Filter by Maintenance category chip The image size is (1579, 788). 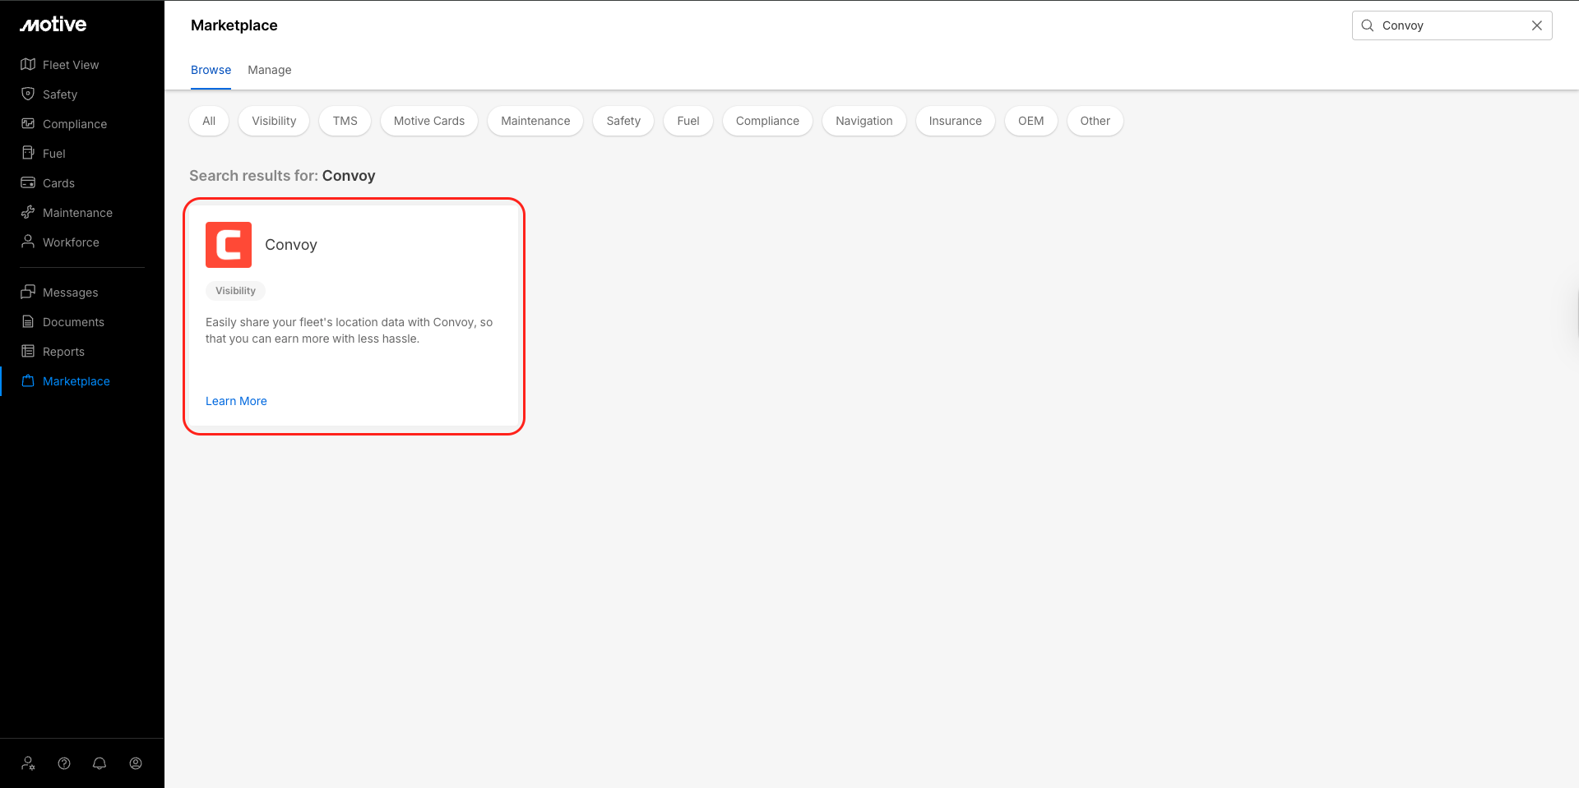pos(535,121)
